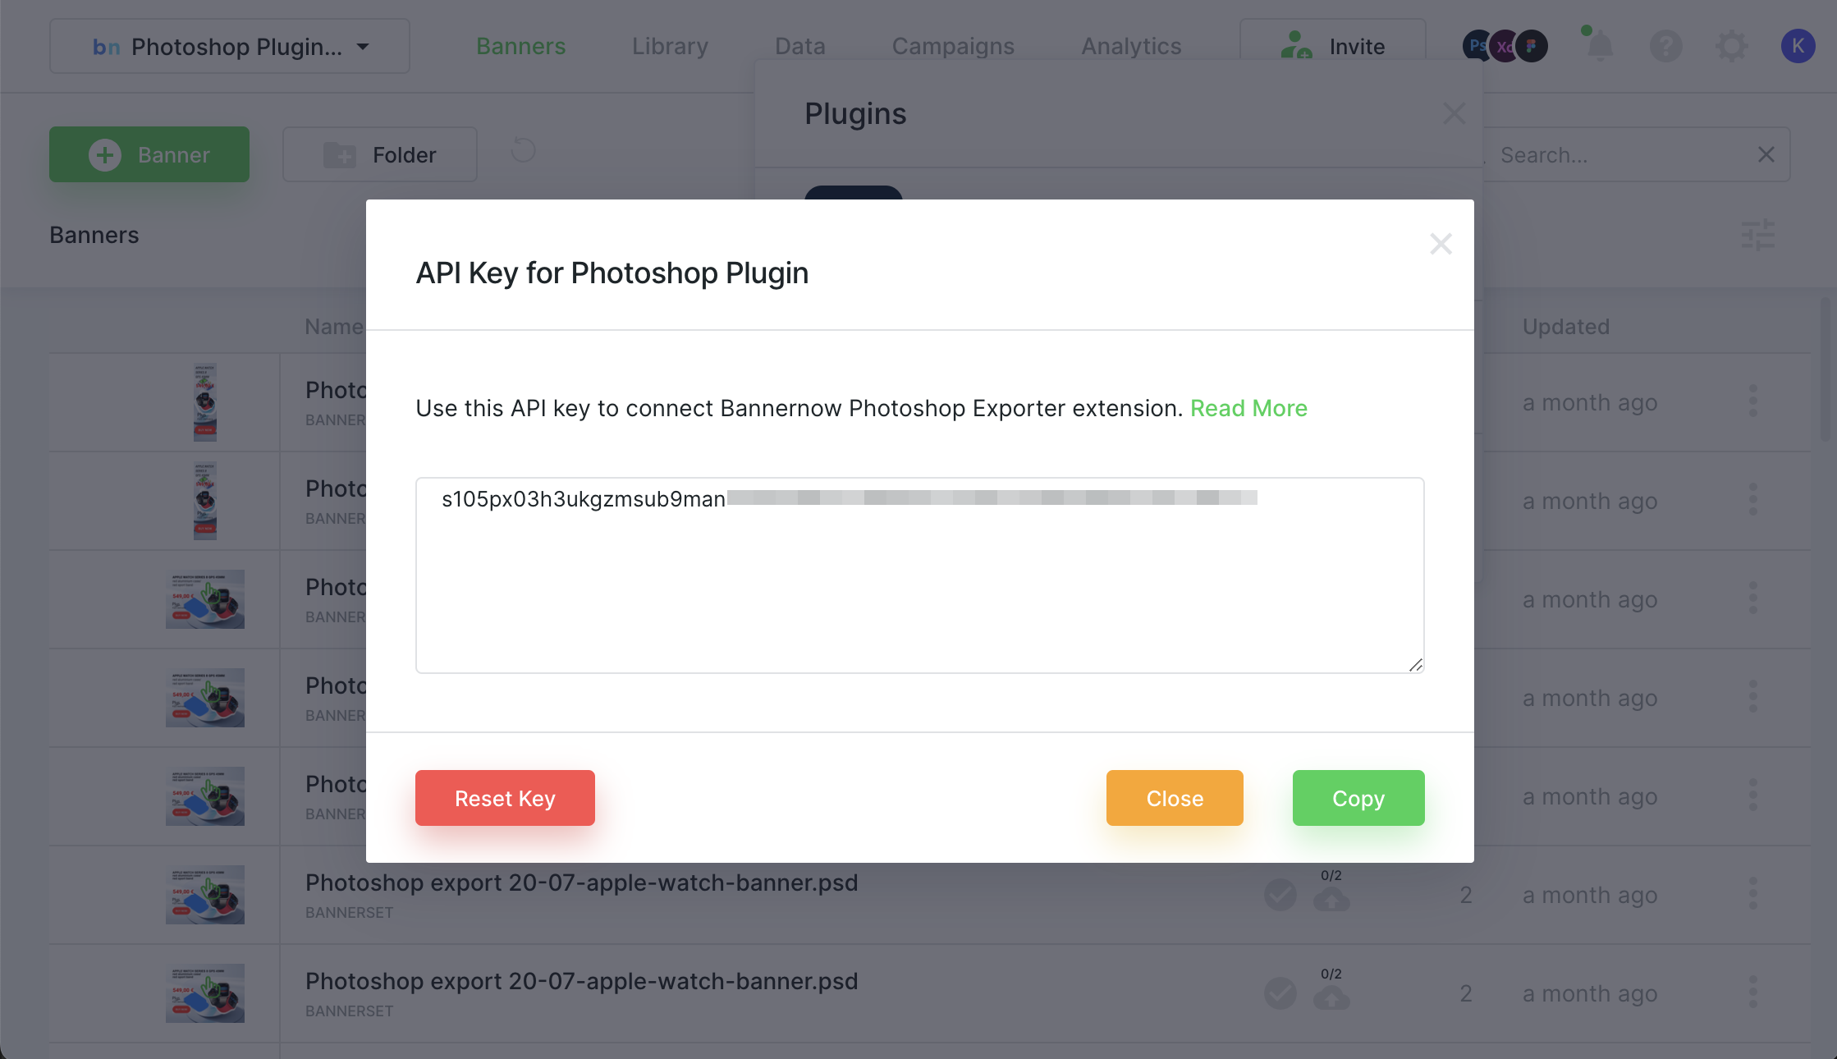The width and height of the screenshot is (1837, 1059).
Task: Open the K user avatar menu
Action: (x=1798, y=46)
